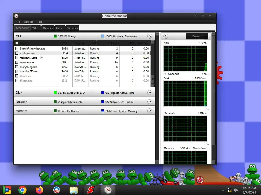The width and height of the screenshot is (261, 195).
Task: Check the dllhost.exe PID 2032 checkbox
Action: coord(17,76)
